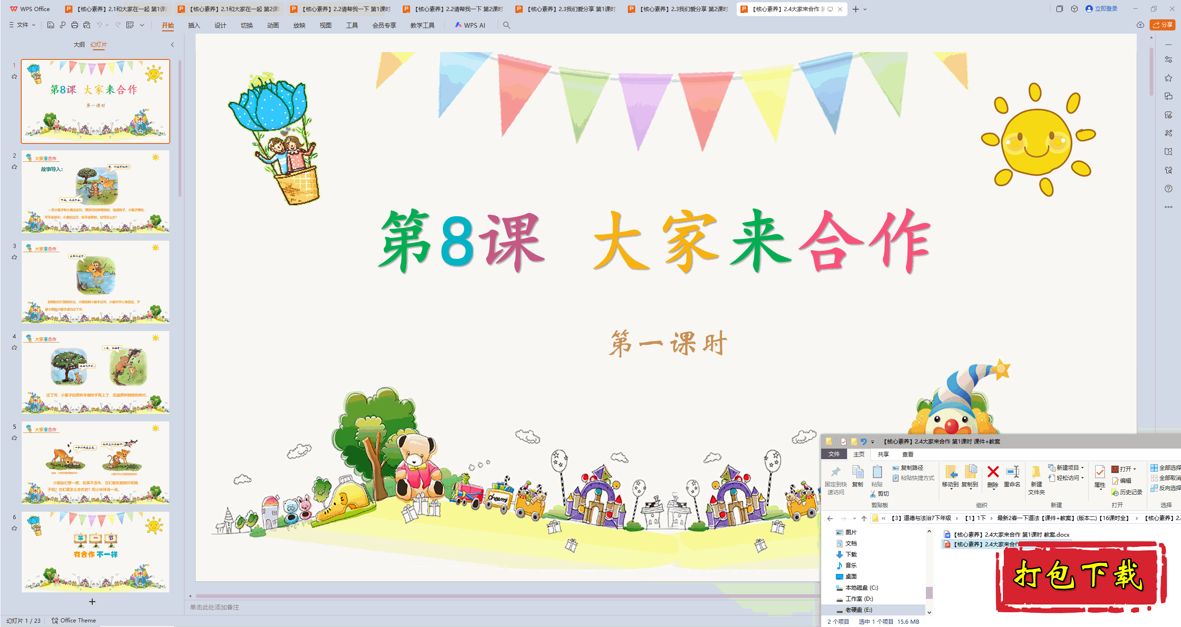Open Print Preview from the quick toolbar
The height and width of the screenshot is (627, 1181).
87,25
